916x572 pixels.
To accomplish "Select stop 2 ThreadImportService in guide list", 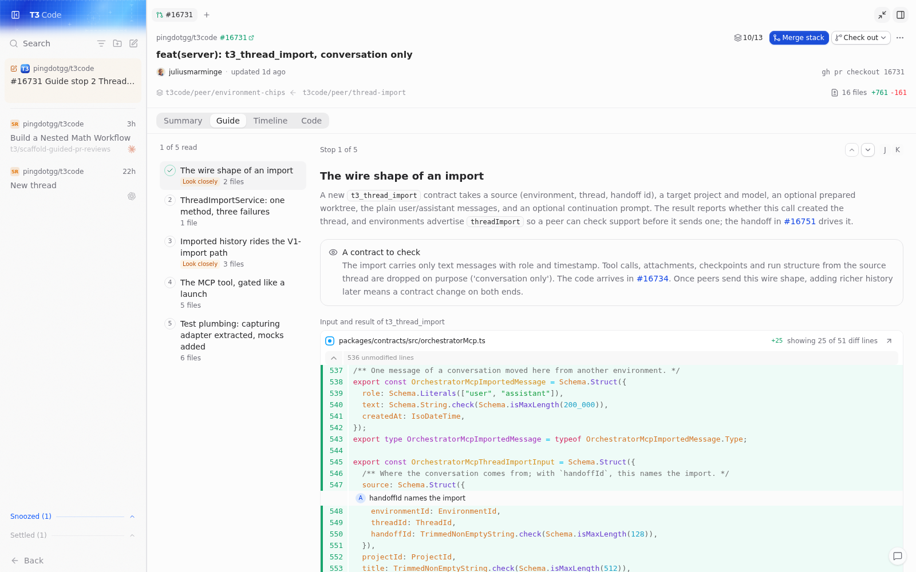I will click(x=233, y=212).
